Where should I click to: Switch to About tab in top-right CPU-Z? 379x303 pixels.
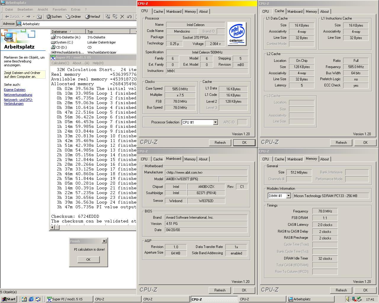click(325, 12)
